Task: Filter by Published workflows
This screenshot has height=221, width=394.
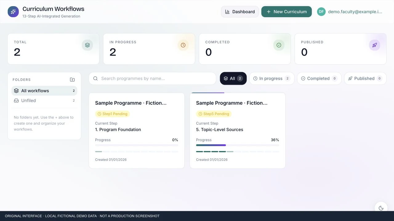Action: pos(365,79)
